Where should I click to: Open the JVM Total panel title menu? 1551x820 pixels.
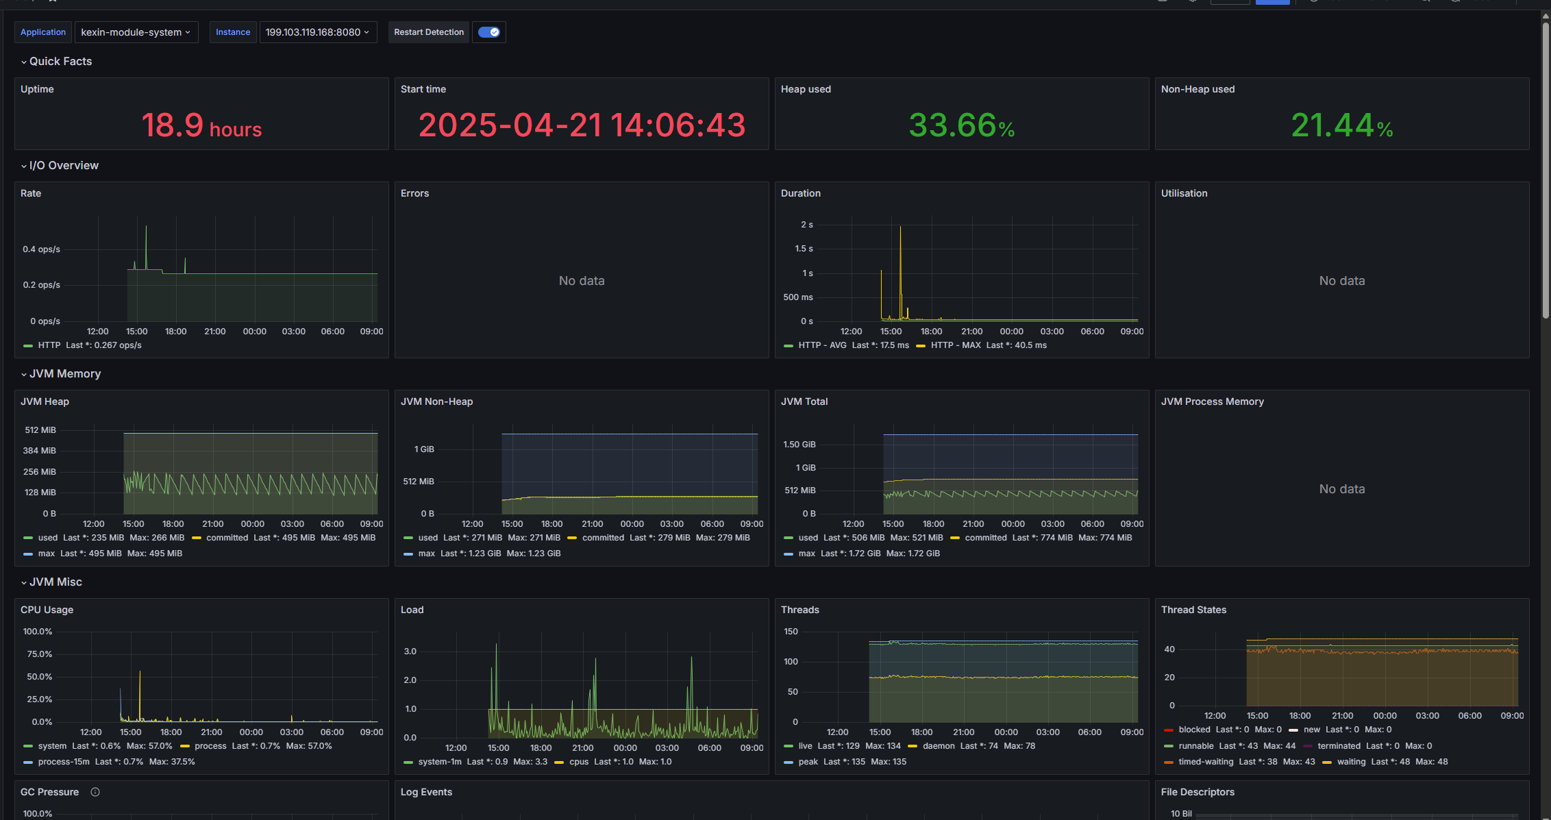[804, 401]
